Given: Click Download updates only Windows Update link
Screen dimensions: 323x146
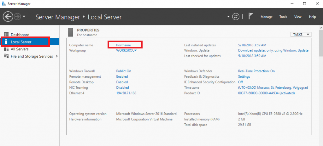Looking at the screenshot, I should [273, 50].
